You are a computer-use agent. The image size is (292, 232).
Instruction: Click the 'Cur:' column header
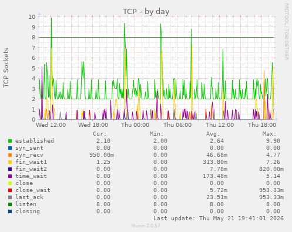point(100,134)
